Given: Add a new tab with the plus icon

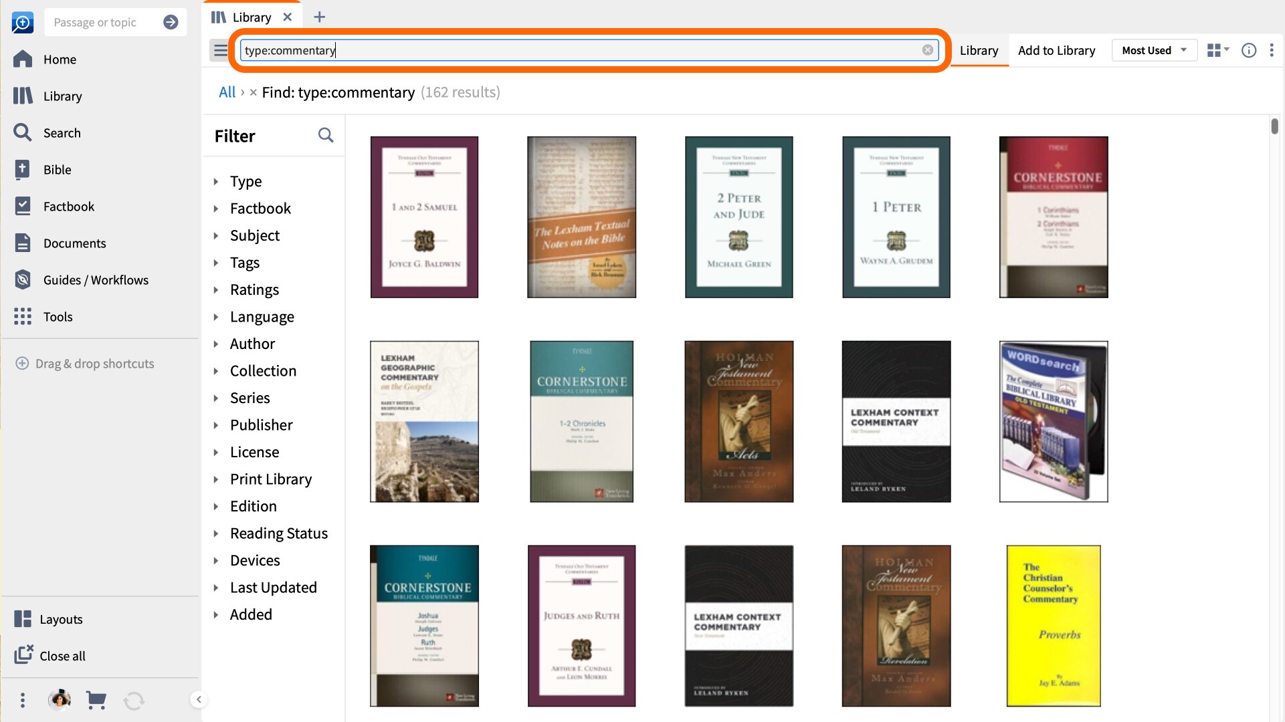Looking at the screenshot, I should click(x=319, y=17).
